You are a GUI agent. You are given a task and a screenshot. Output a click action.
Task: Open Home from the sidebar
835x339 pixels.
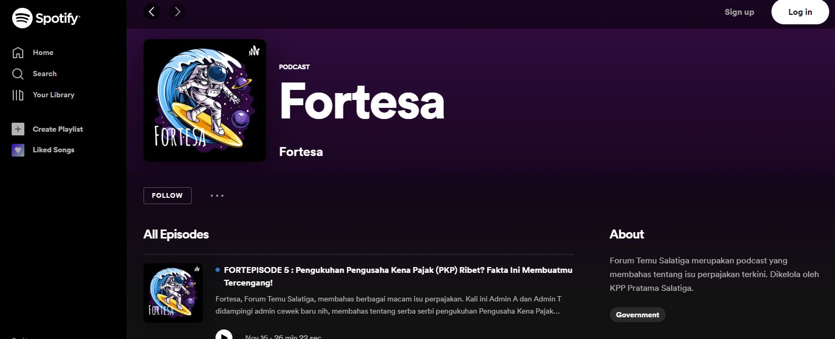pos(33,52)
